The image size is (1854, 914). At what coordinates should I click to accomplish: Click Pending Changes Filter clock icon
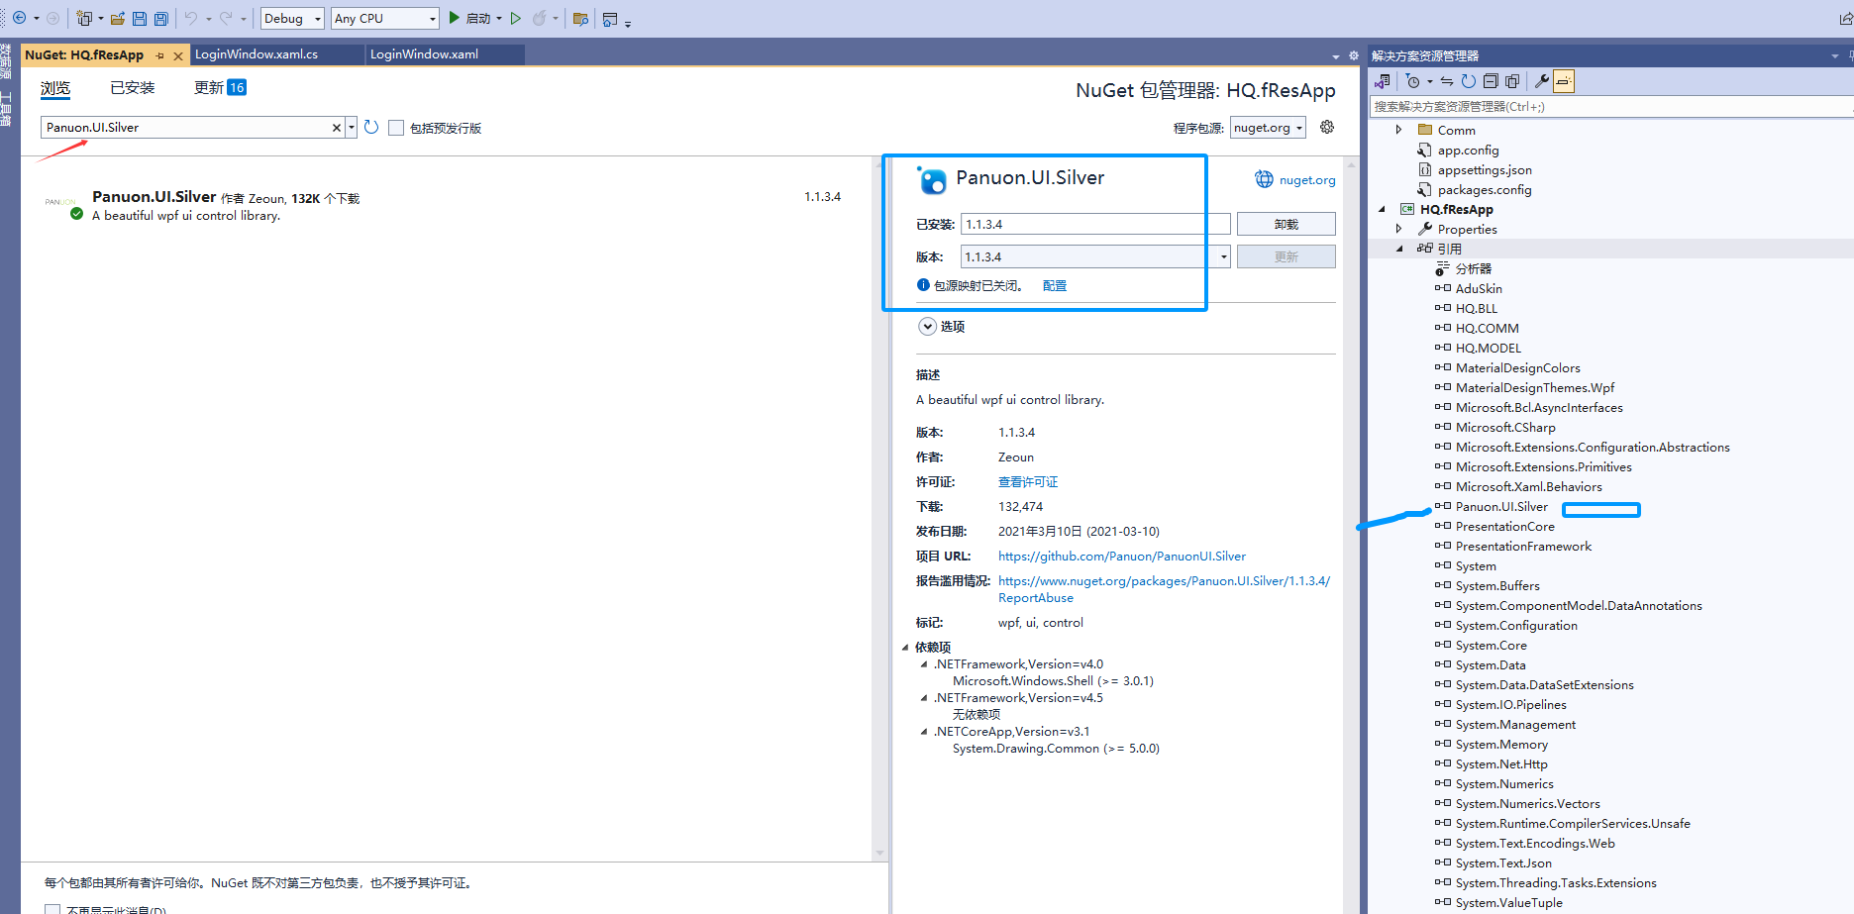[x=1413, y=81]
